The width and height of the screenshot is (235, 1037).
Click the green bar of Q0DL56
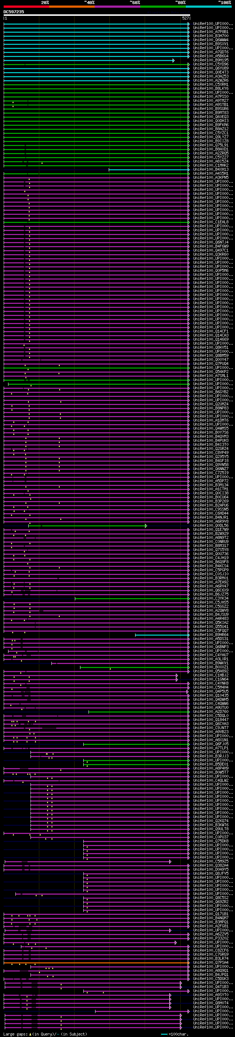[x=87, y=526]
